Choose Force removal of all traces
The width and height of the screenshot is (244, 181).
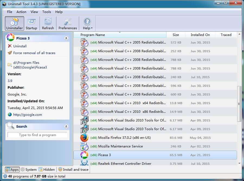click(34, 53)
